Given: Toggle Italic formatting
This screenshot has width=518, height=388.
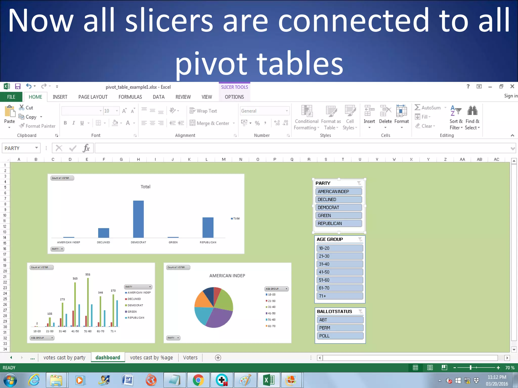Looking at the screenshot, I should point(74,123).
